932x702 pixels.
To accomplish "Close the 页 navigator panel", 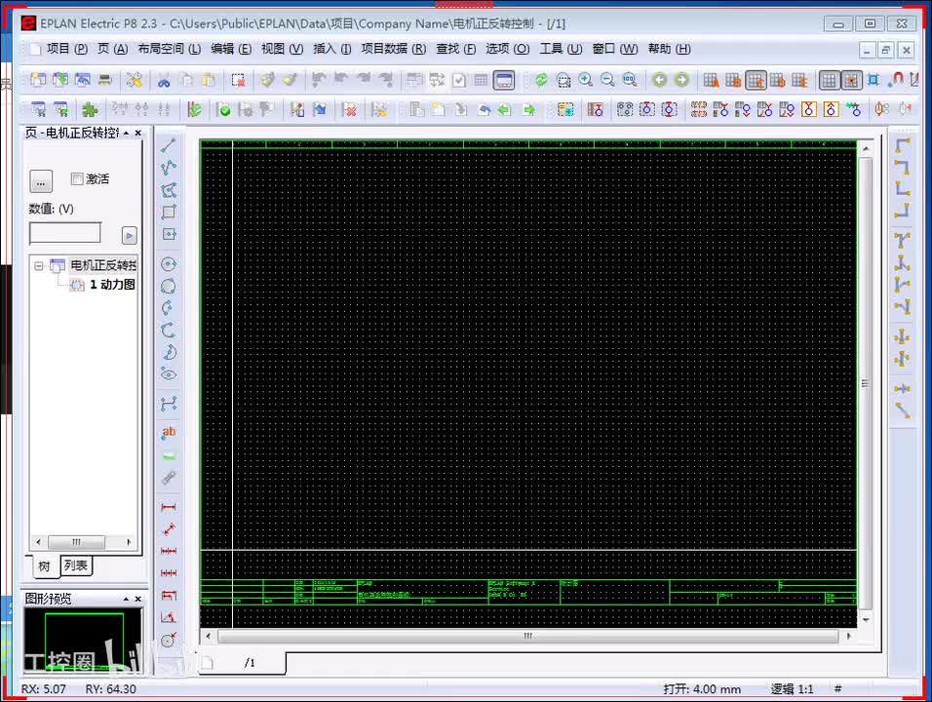I will point(137,133).
